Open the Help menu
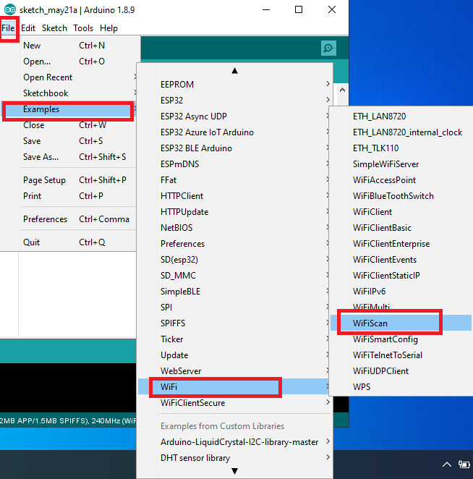This screenshot has width=473, height=479. [x=108, y=28]
